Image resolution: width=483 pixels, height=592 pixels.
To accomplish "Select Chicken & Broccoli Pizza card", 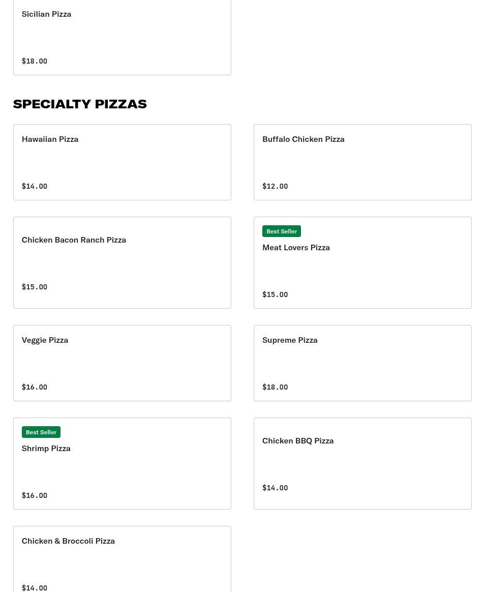I will pos(122,559).
